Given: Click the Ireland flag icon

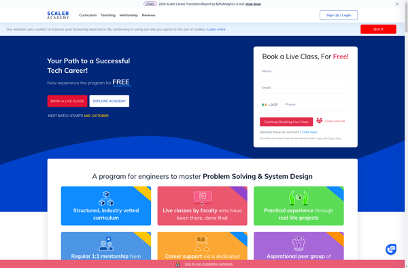Looking at the screenshot, I should point(265,105).
